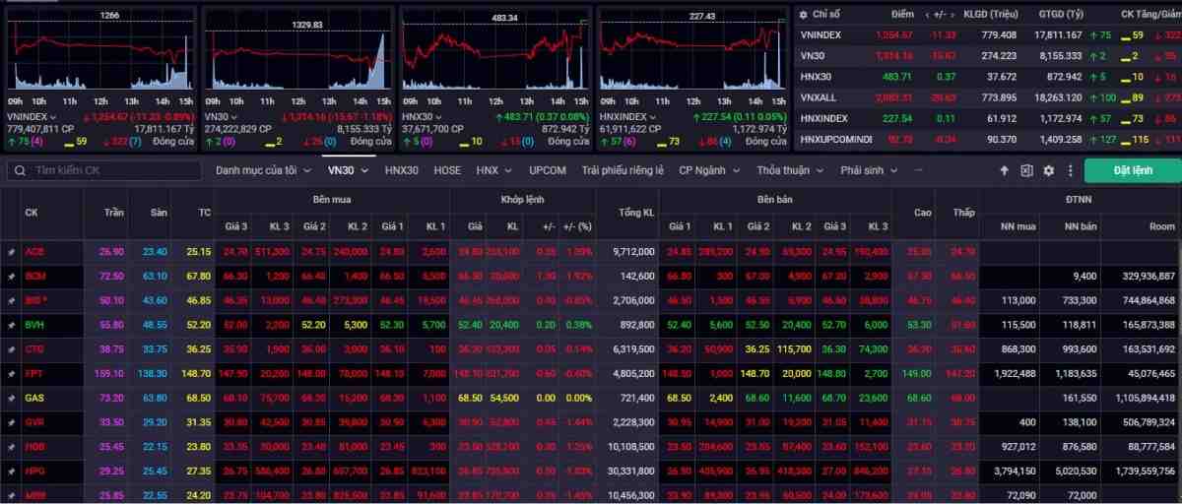
Task: Pin the GAS stock row
Action: click(11, 398)
